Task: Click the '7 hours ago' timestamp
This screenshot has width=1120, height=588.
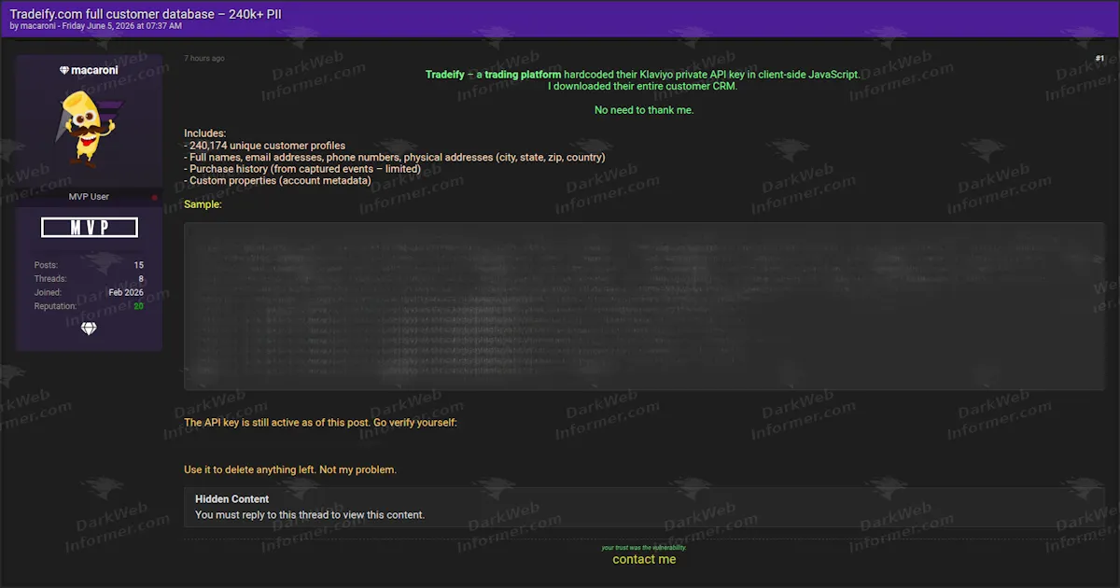Action: pos(204,59)
